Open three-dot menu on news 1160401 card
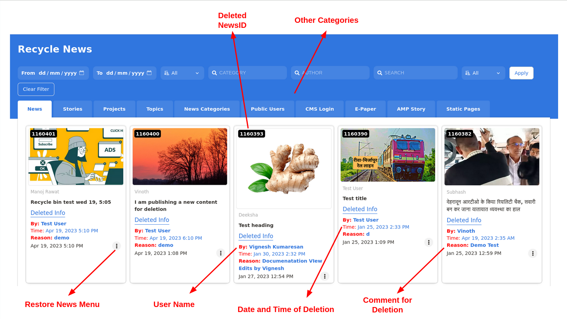Viewport: 567px width, 319px height. [116, 246]
